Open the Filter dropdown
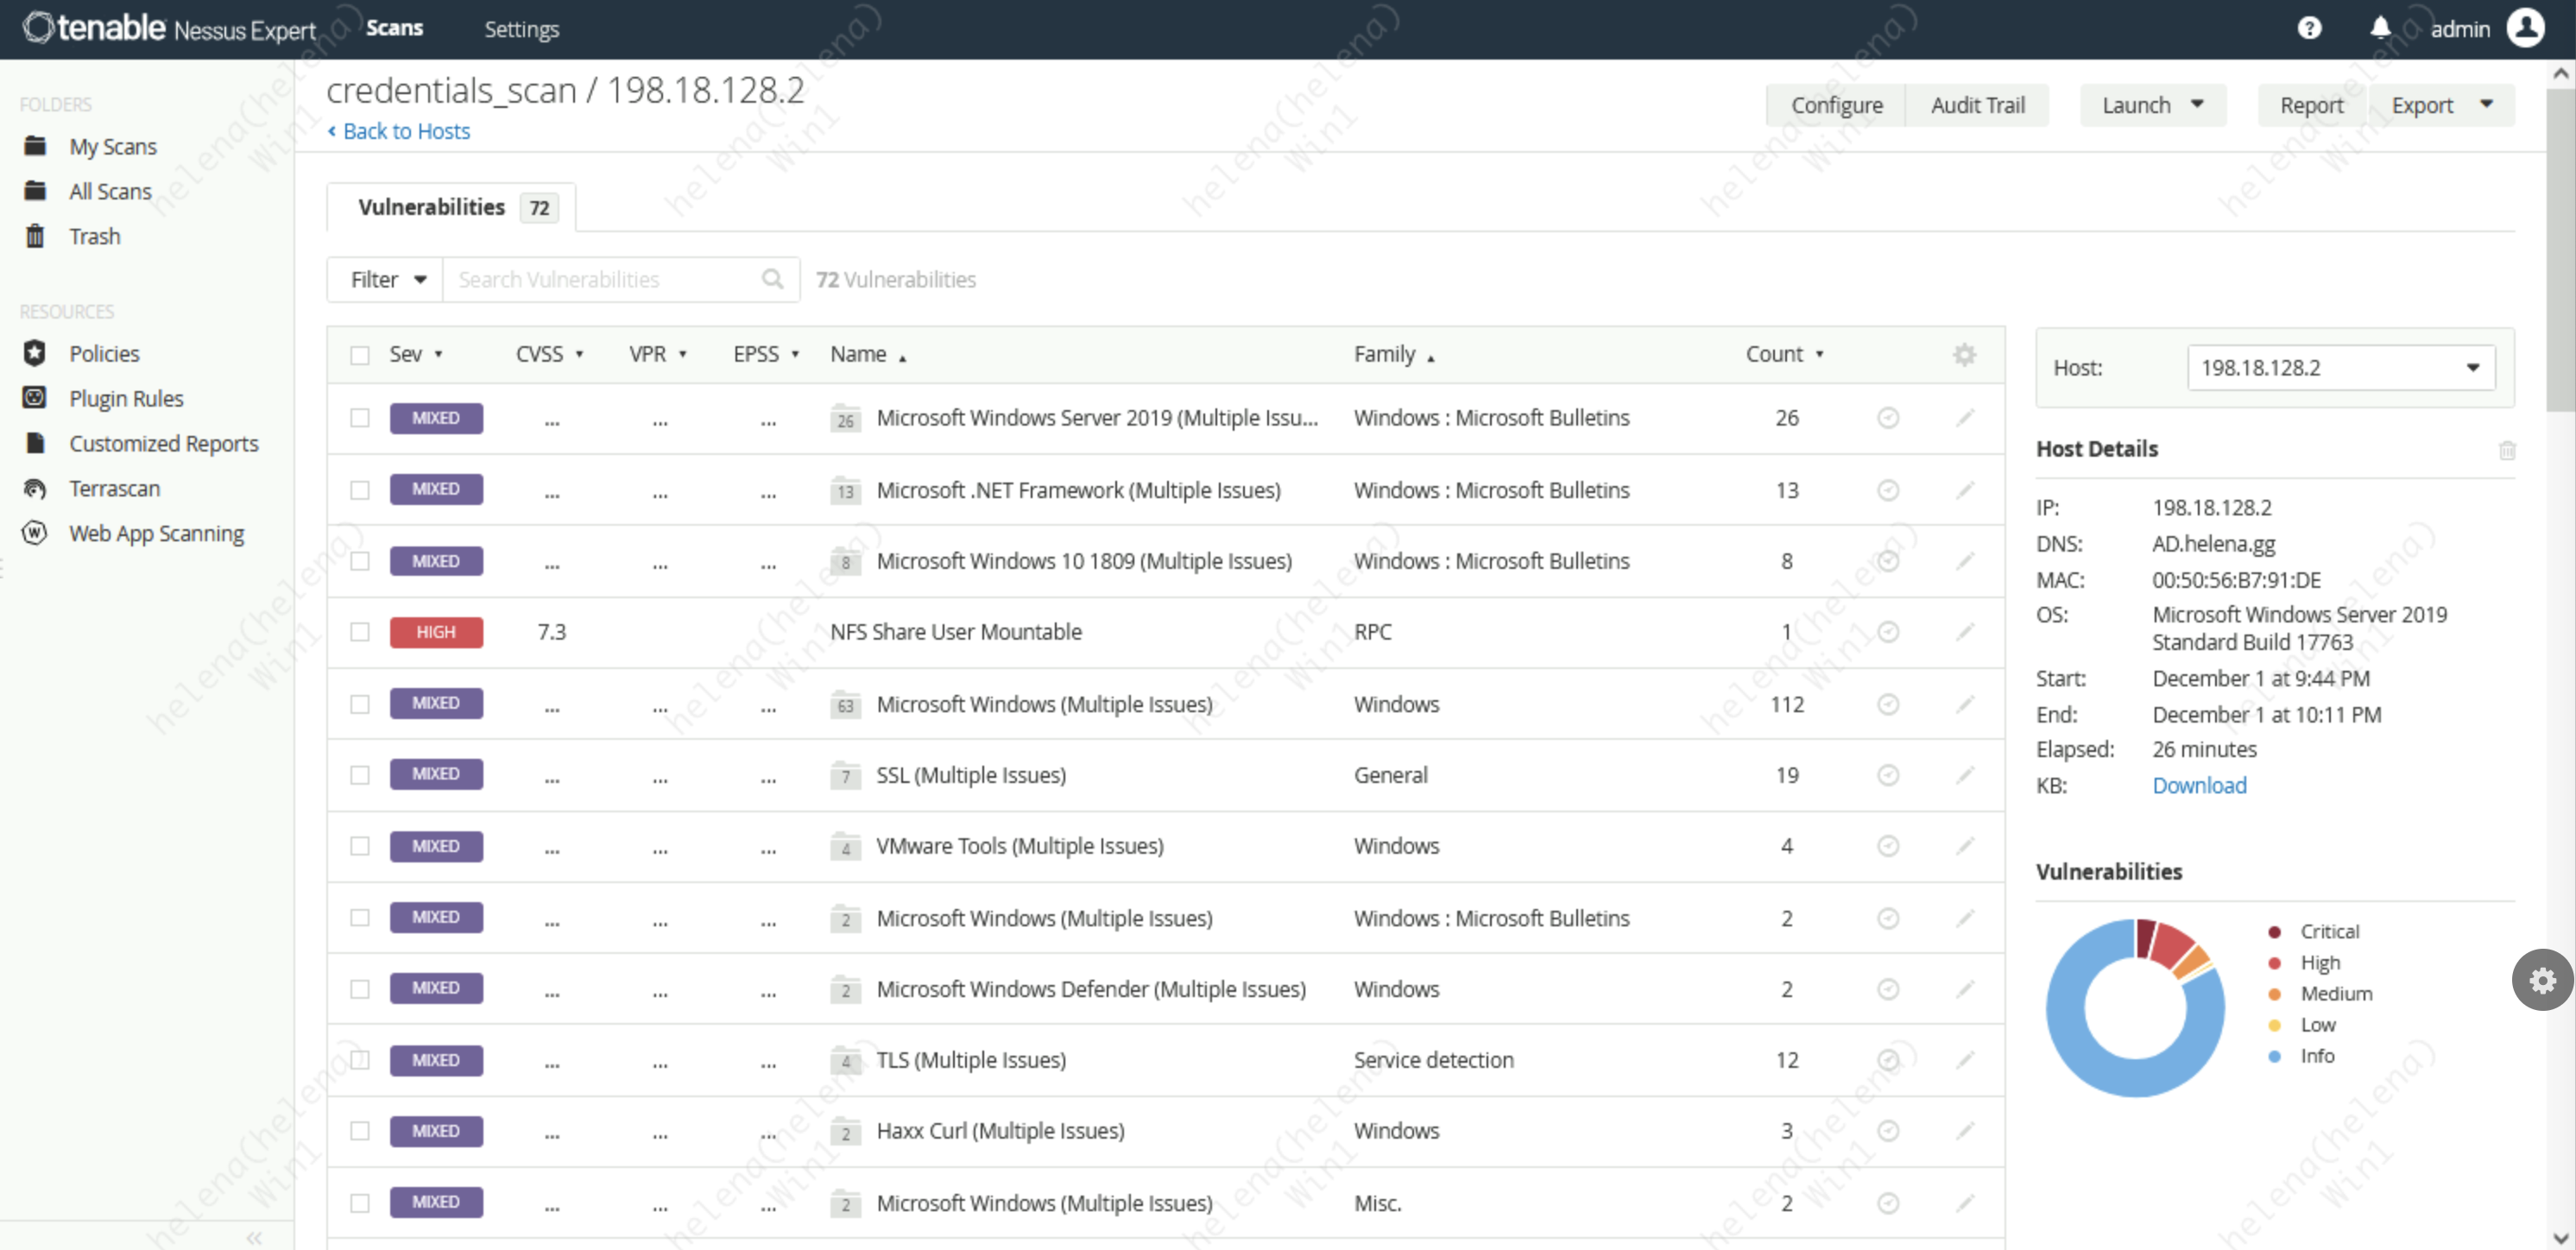The height and width of the screenshot is (1250, 2576). [387, 279]
